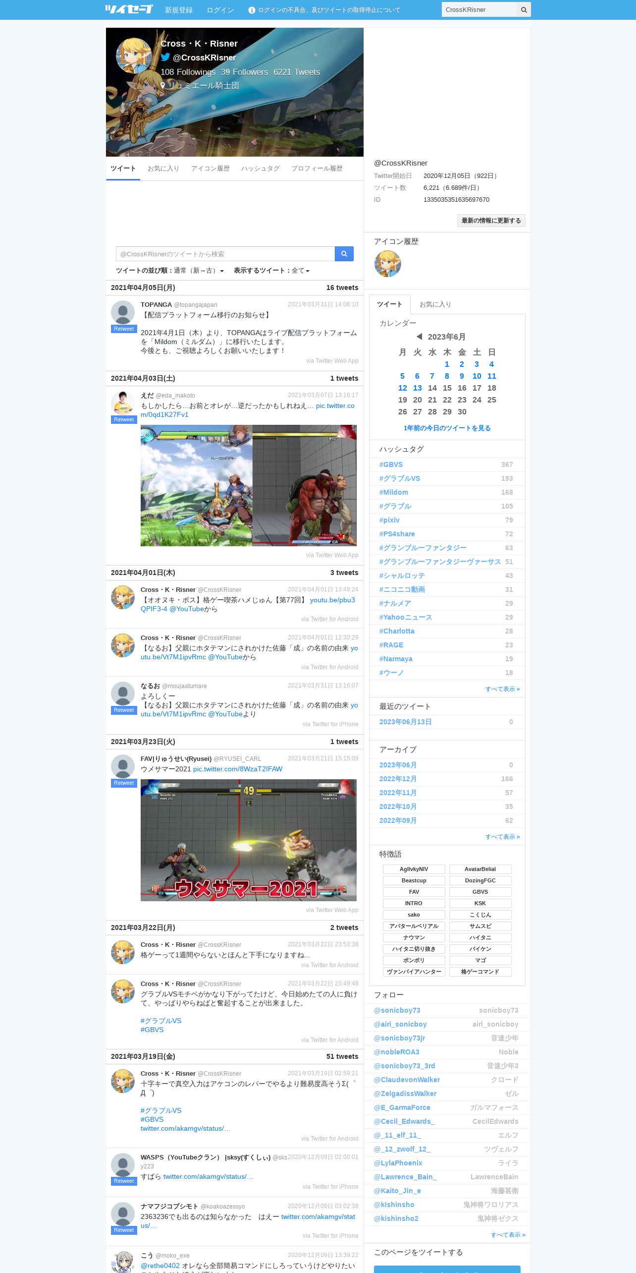
Task: Switch sidebar to お気に入り tab
Action: click(435, 304)
